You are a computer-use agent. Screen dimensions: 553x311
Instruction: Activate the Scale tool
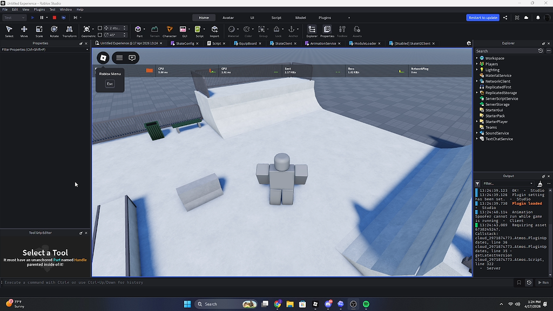(39, 31)
